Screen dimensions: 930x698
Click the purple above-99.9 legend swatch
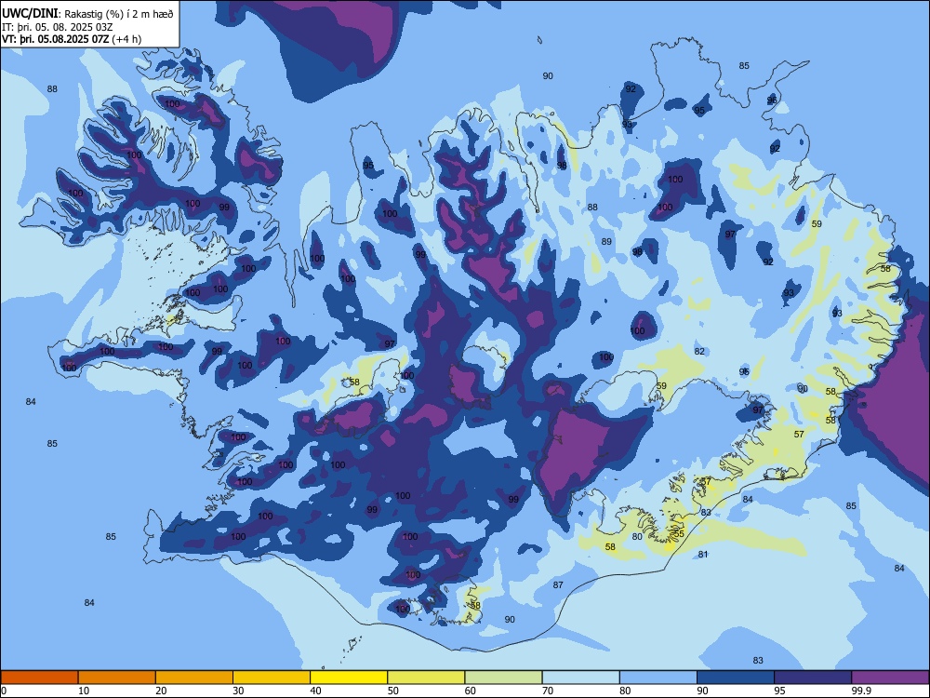pyautogui.click(x=890, y=678)
